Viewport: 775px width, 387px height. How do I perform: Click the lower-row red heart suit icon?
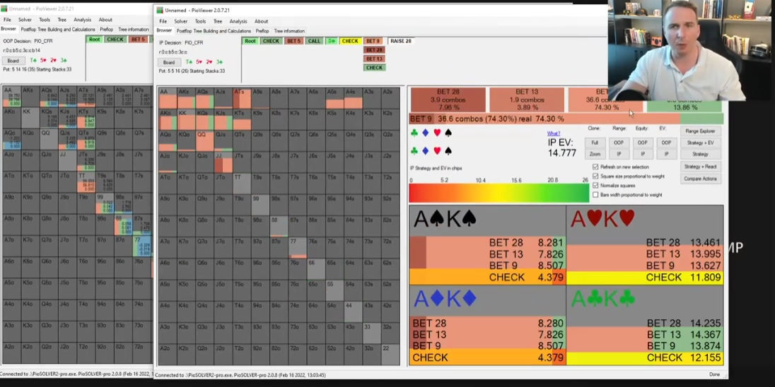[437, 150]
